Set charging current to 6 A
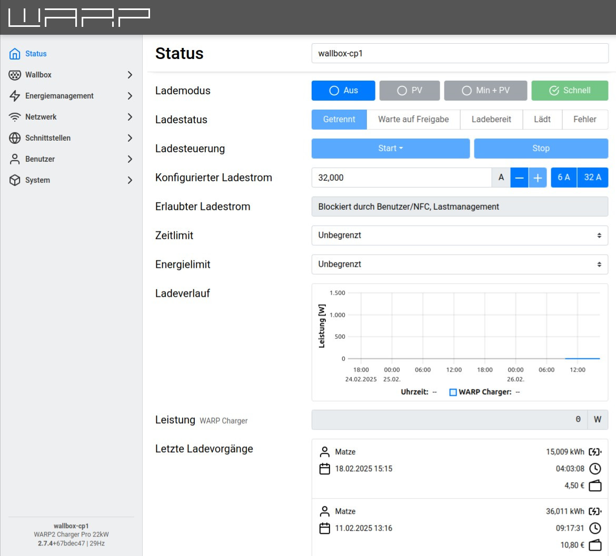The height and width of the screenshot is (556, 616). pyautogui.click(x=563, y=178)
